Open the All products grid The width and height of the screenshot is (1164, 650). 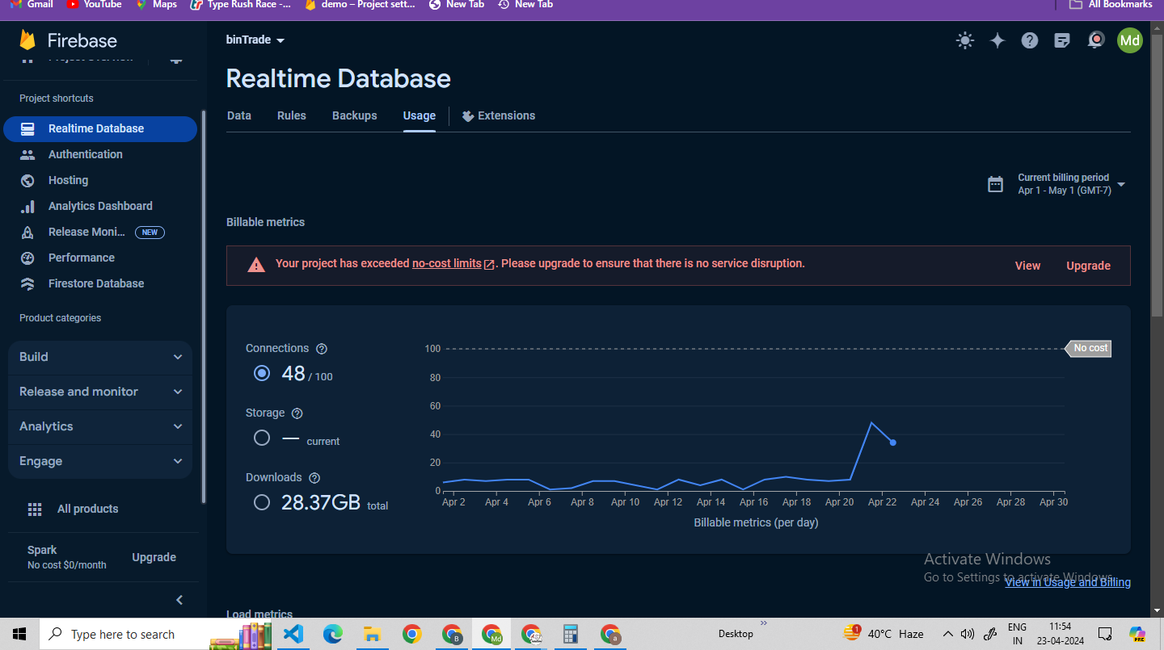[73, 509]
